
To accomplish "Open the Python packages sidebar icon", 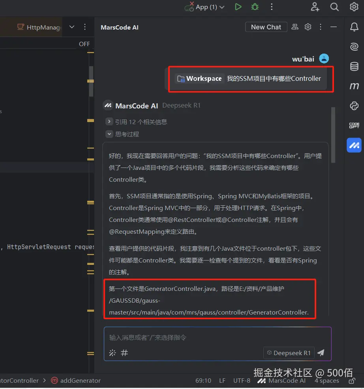I will point(354,106).
